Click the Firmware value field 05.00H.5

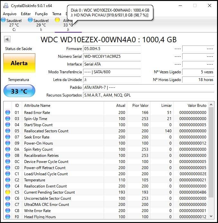tap(112, 49)
